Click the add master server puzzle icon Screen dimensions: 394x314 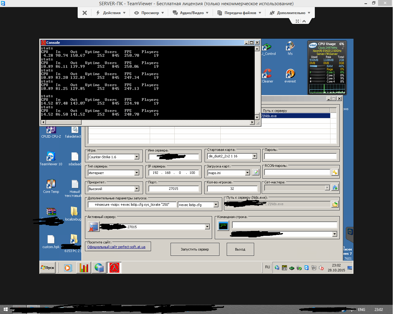(335, 187)
